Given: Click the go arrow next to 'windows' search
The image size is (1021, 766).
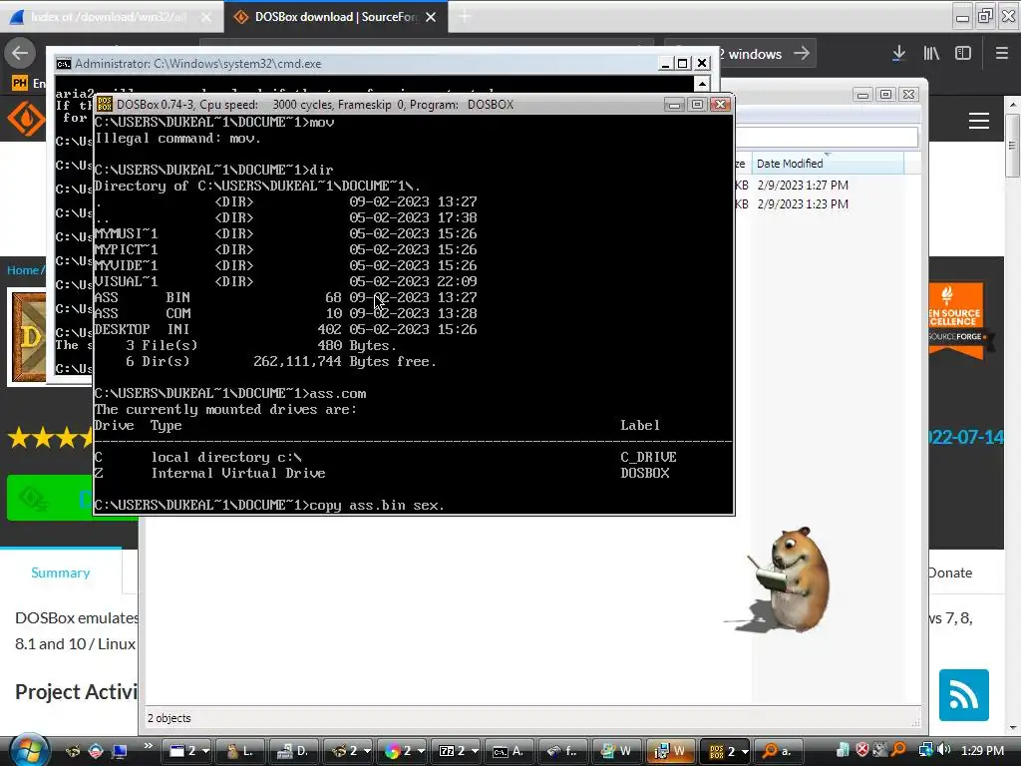Looking at the screenshot, I should [x=802, y=54].
